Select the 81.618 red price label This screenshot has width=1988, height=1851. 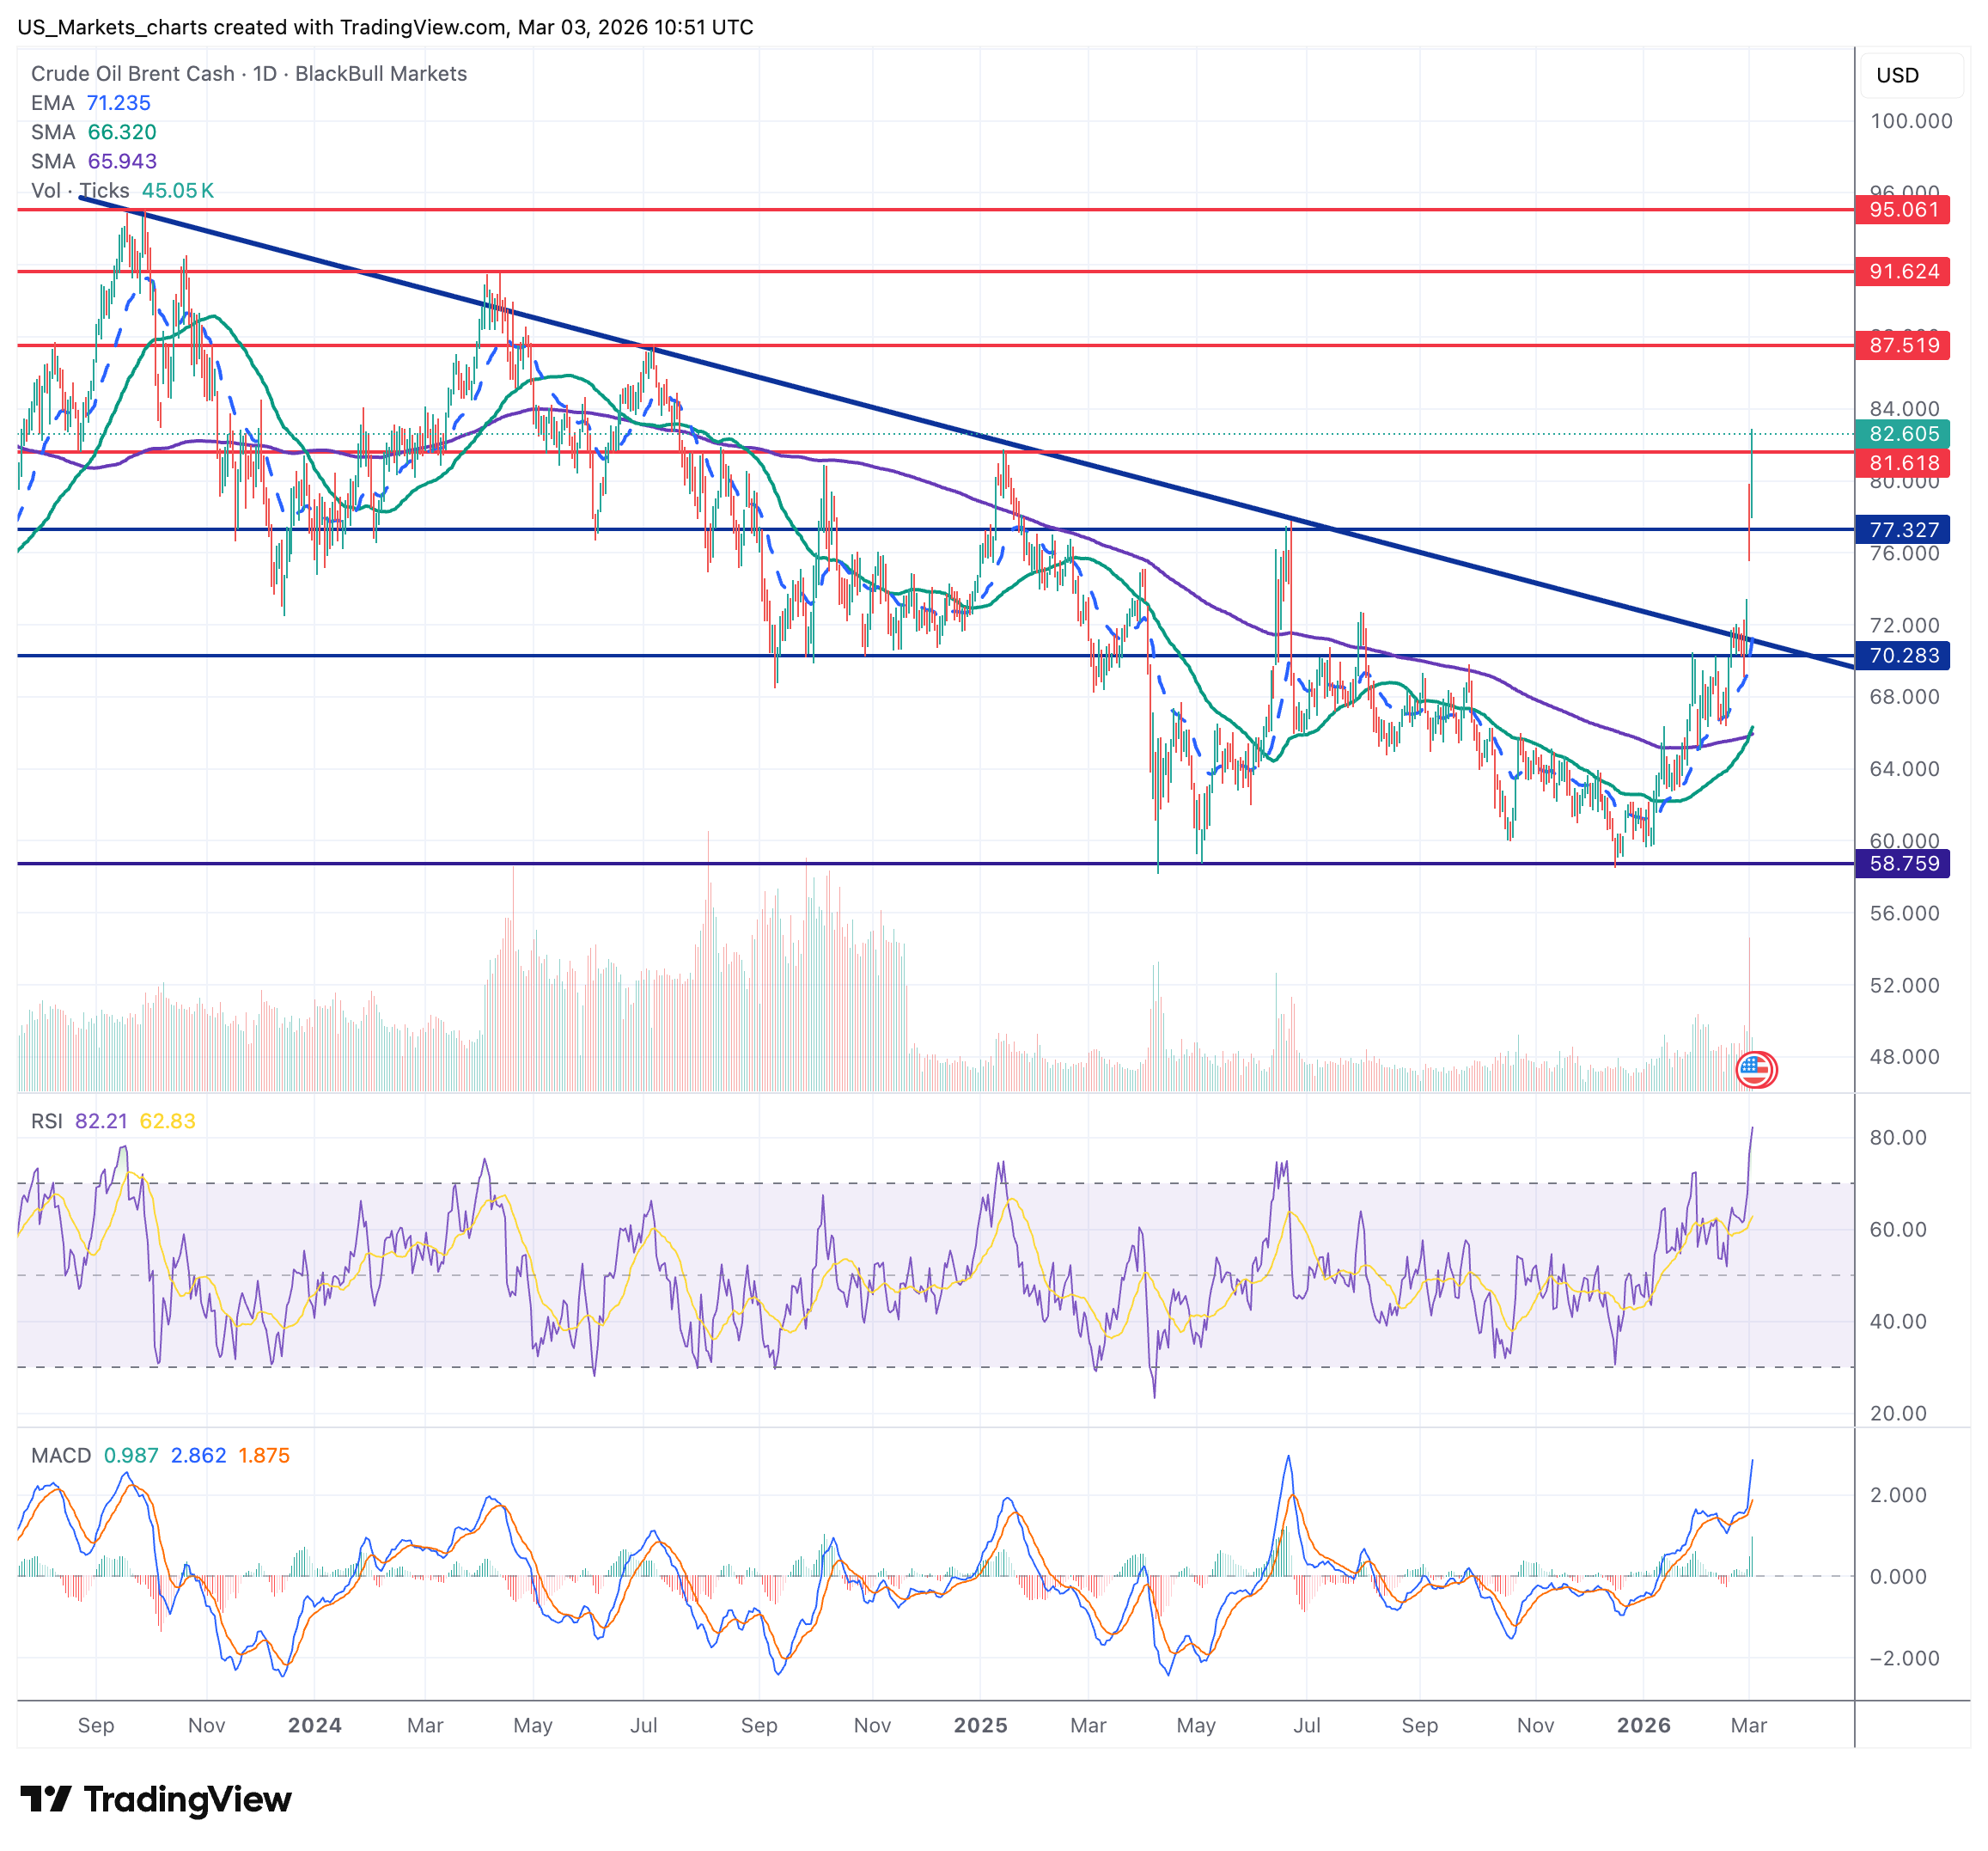[x=1902, y=463]
